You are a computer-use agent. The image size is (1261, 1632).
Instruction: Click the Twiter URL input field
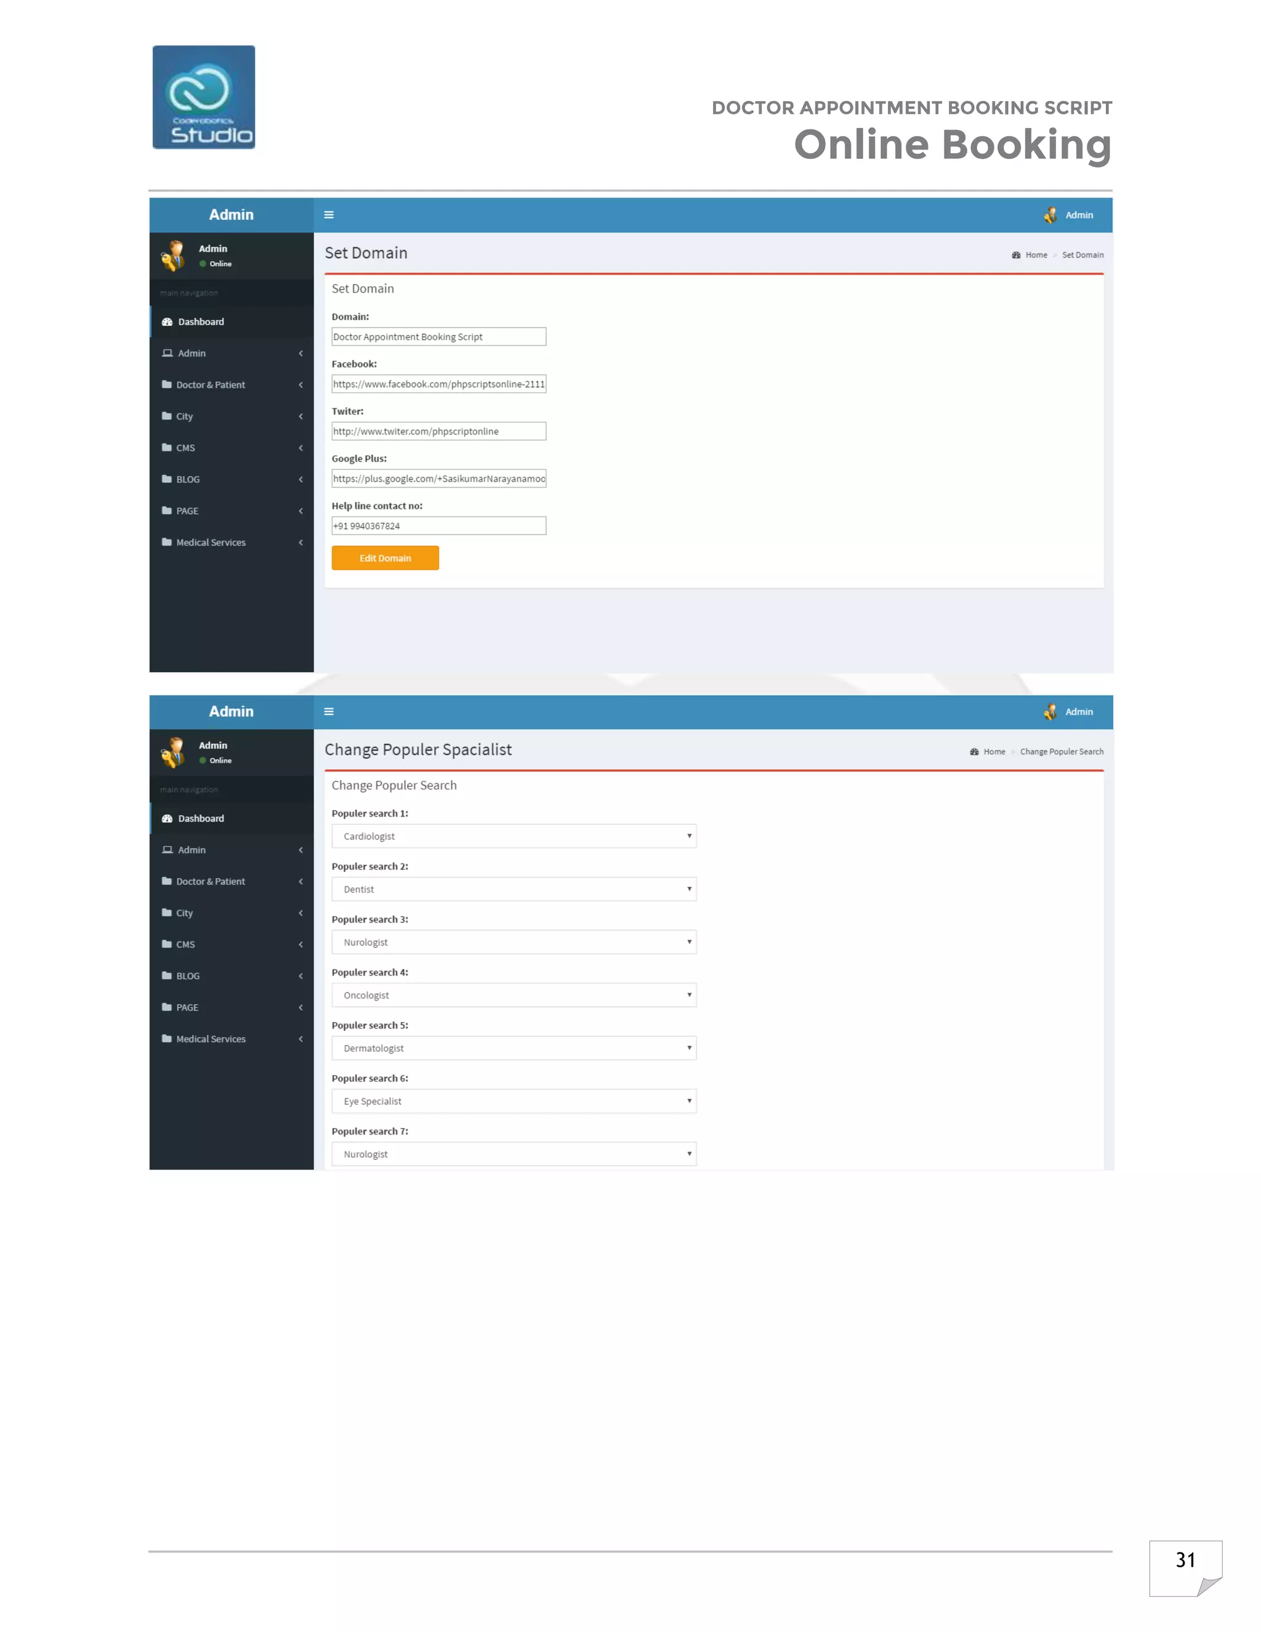pos(438,431)
